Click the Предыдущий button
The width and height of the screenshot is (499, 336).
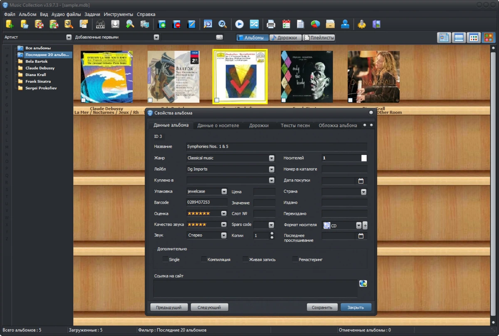point(169,307)
